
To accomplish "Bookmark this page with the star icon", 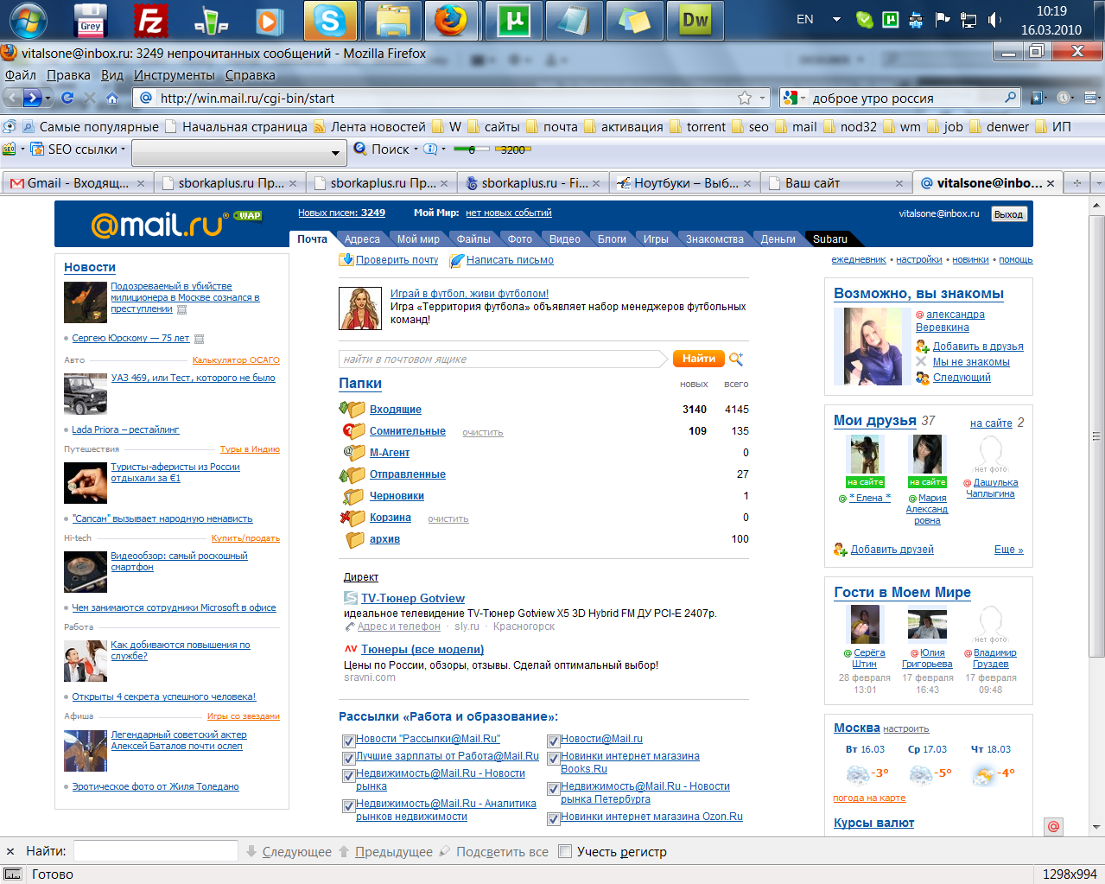I will tap(745, 98).
